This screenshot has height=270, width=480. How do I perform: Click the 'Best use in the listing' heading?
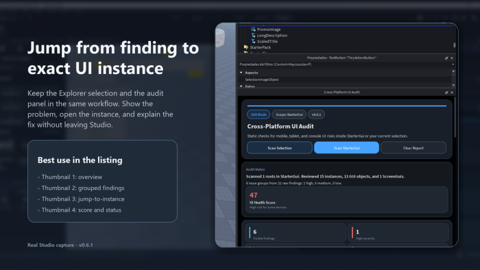[x=80, y=160]
